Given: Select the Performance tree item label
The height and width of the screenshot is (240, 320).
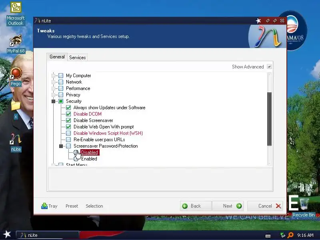Looking at the screenshot, I should (78, 88).
